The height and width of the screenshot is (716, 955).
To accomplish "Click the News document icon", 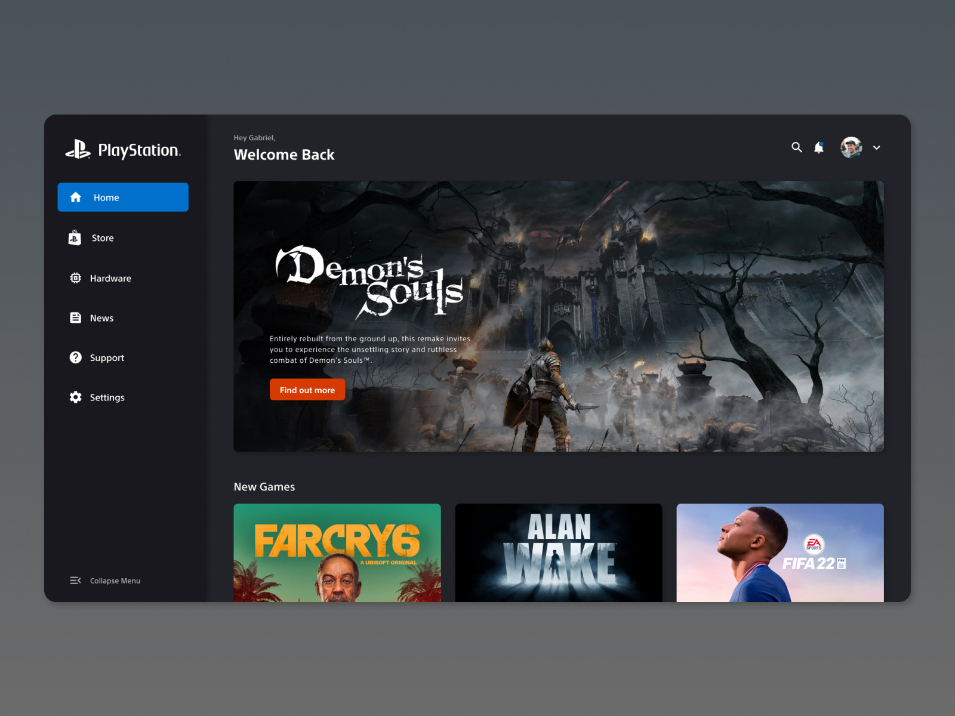I will [75, 318].
